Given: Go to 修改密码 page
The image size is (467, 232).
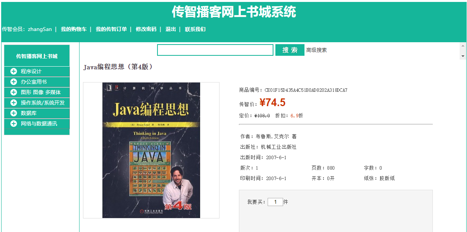Looking at the screenshot, I should (x=146, y=29).
